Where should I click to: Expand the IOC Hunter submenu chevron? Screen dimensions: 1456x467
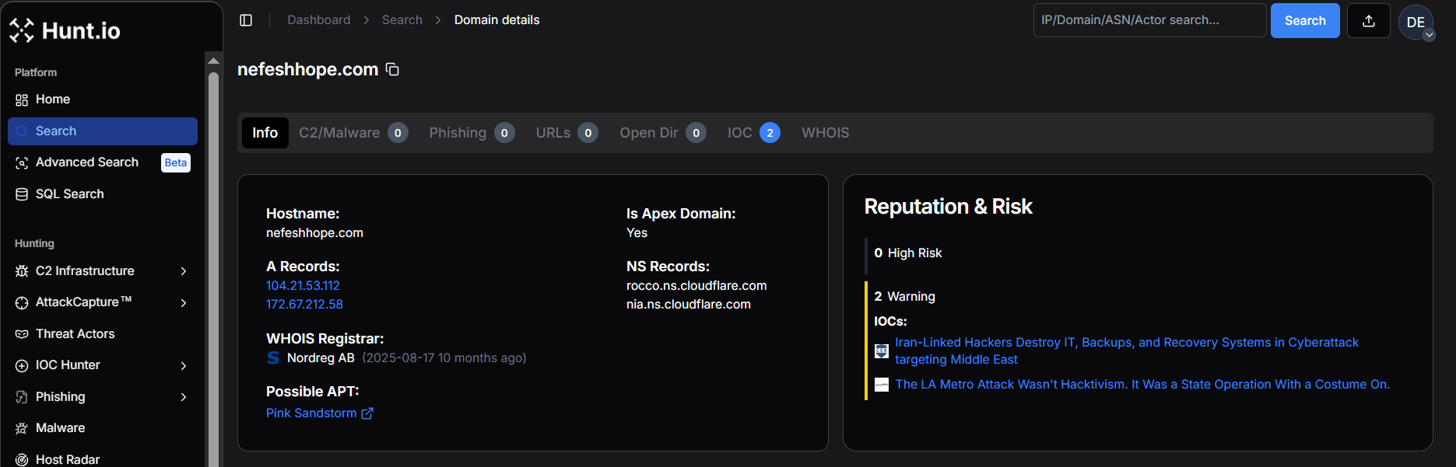184,365
